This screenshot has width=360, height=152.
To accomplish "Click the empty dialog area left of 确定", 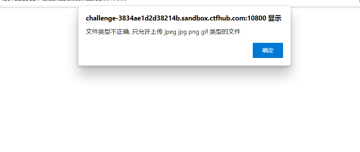I will [165, 50].
